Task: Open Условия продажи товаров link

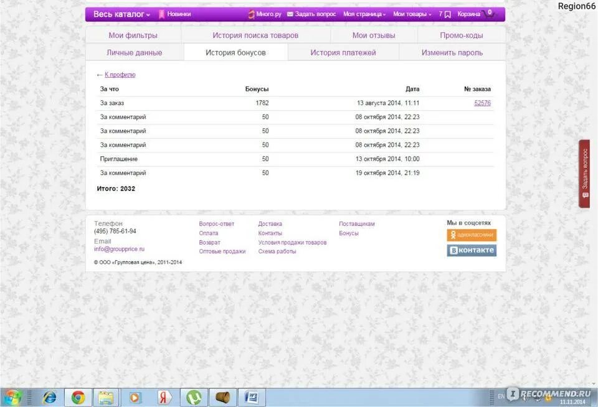Action: (x=293, y=242)
